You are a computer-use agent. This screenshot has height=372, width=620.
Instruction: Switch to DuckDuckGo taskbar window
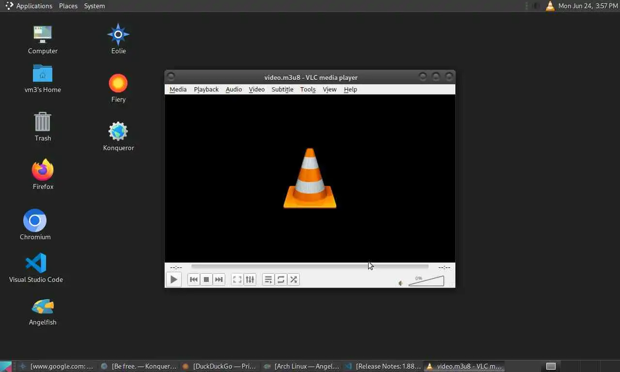[219, 366]
